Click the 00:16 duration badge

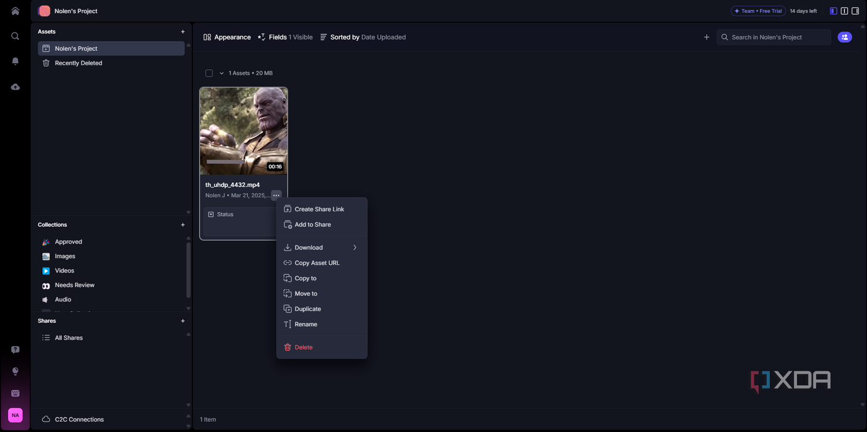tap(275, 167)
